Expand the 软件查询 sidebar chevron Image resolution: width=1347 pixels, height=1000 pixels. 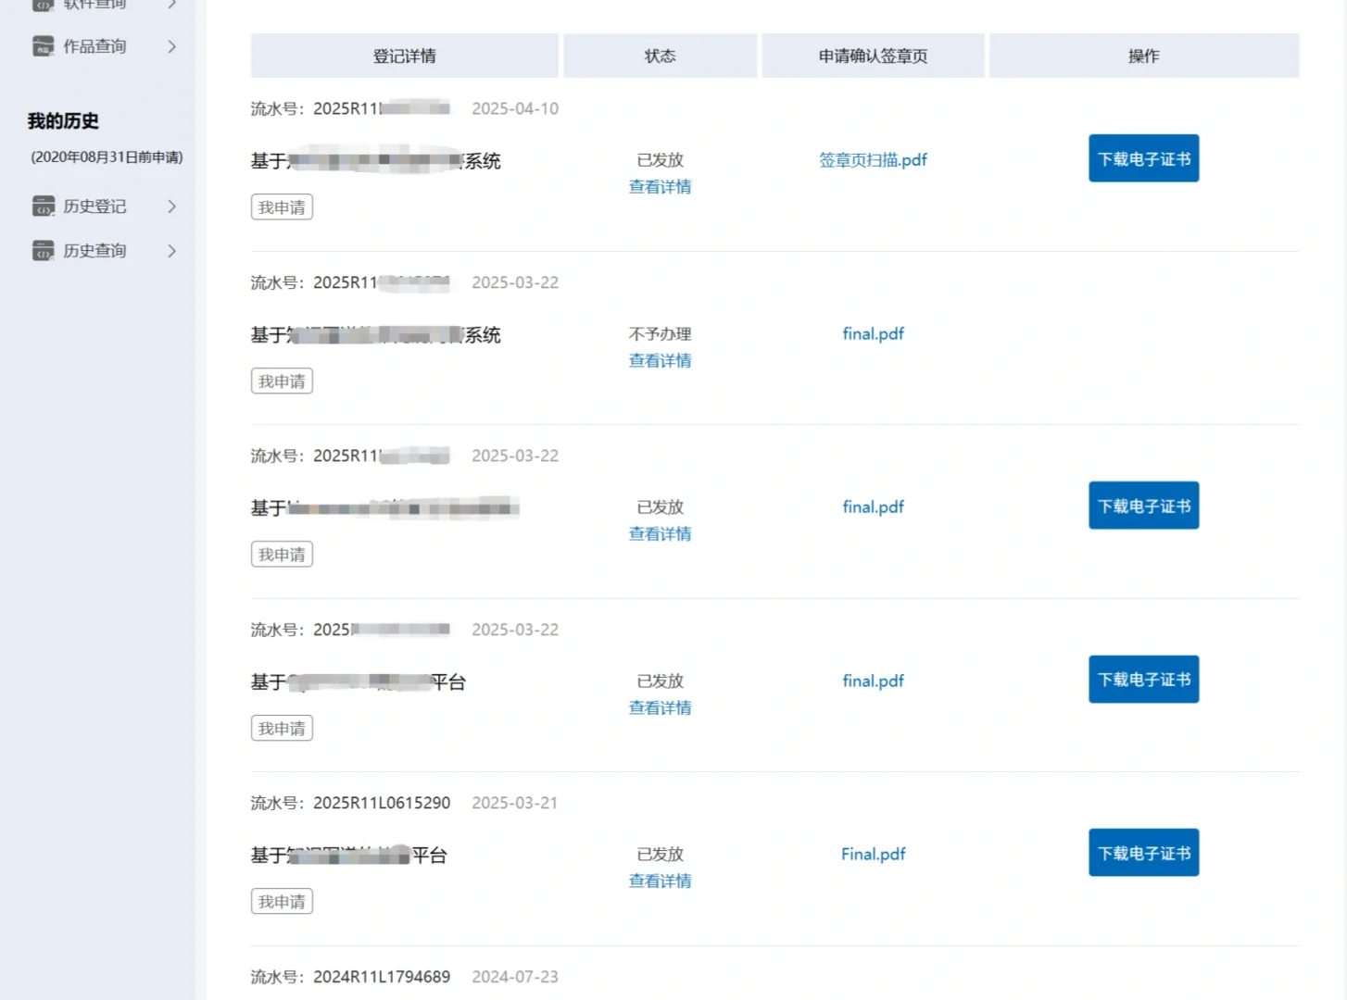point(171,4)
